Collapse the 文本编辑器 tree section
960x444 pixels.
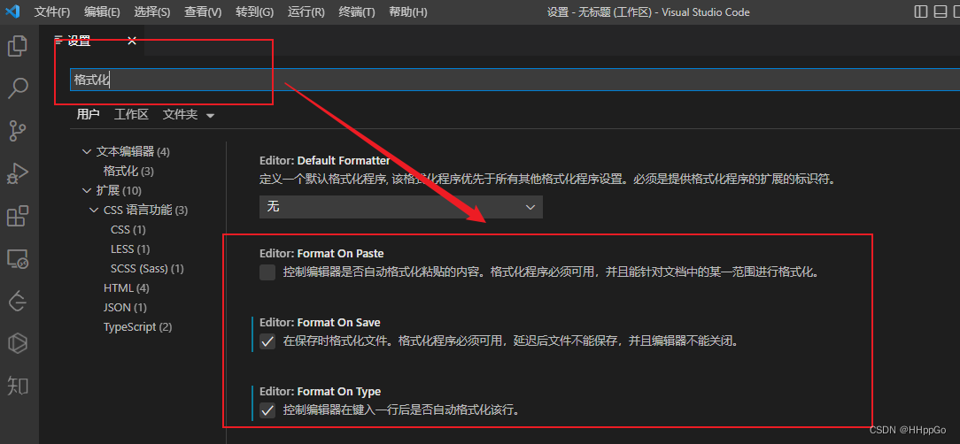(x=86, y=151)
